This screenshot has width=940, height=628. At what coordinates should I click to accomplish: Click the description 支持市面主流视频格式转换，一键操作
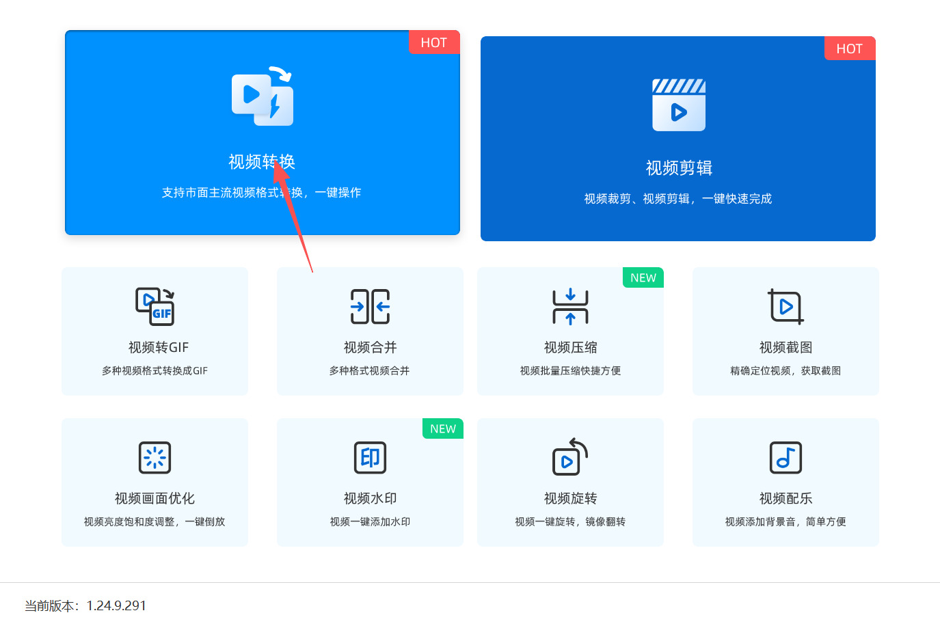tap(262, 193)
